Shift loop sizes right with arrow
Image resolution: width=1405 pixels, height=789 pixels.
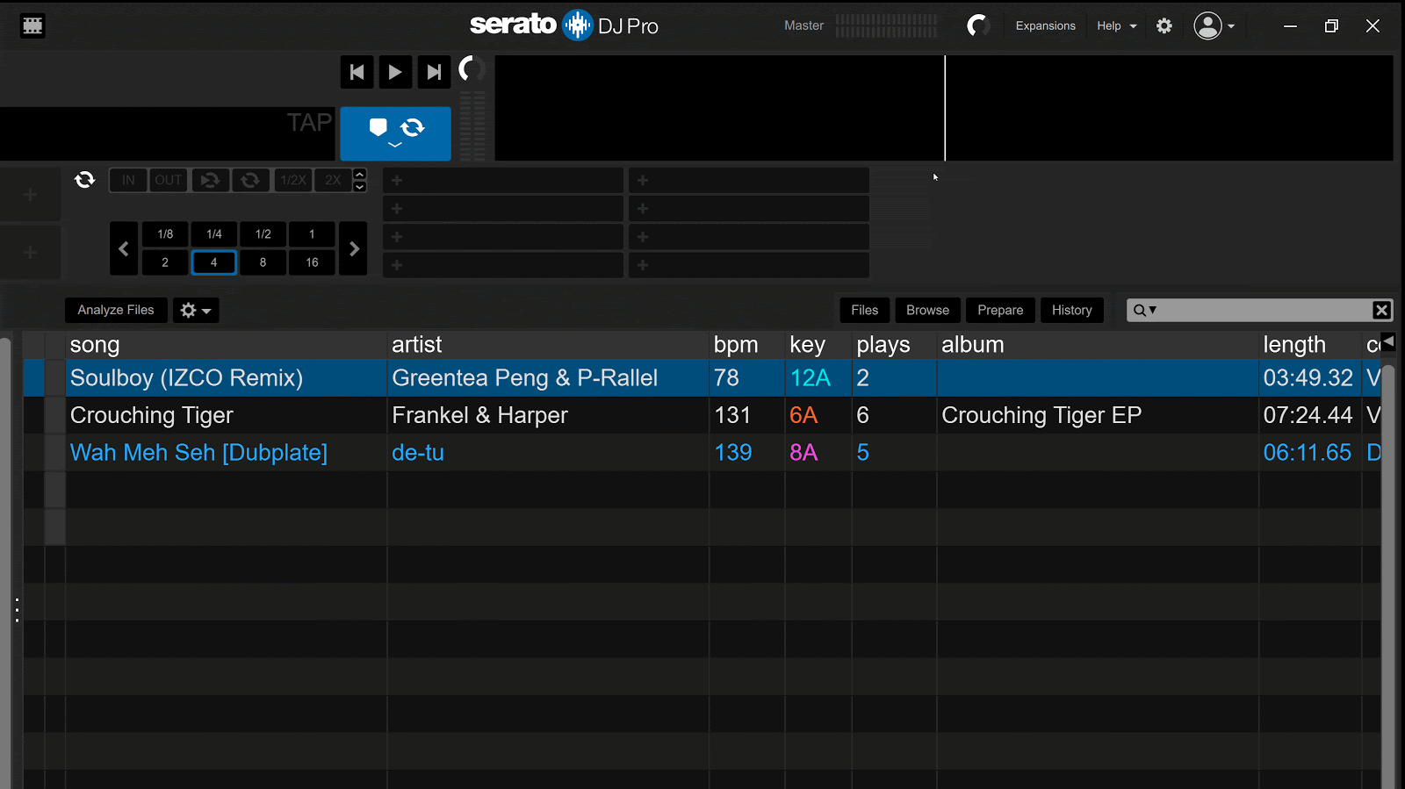[x=354, y=248]
